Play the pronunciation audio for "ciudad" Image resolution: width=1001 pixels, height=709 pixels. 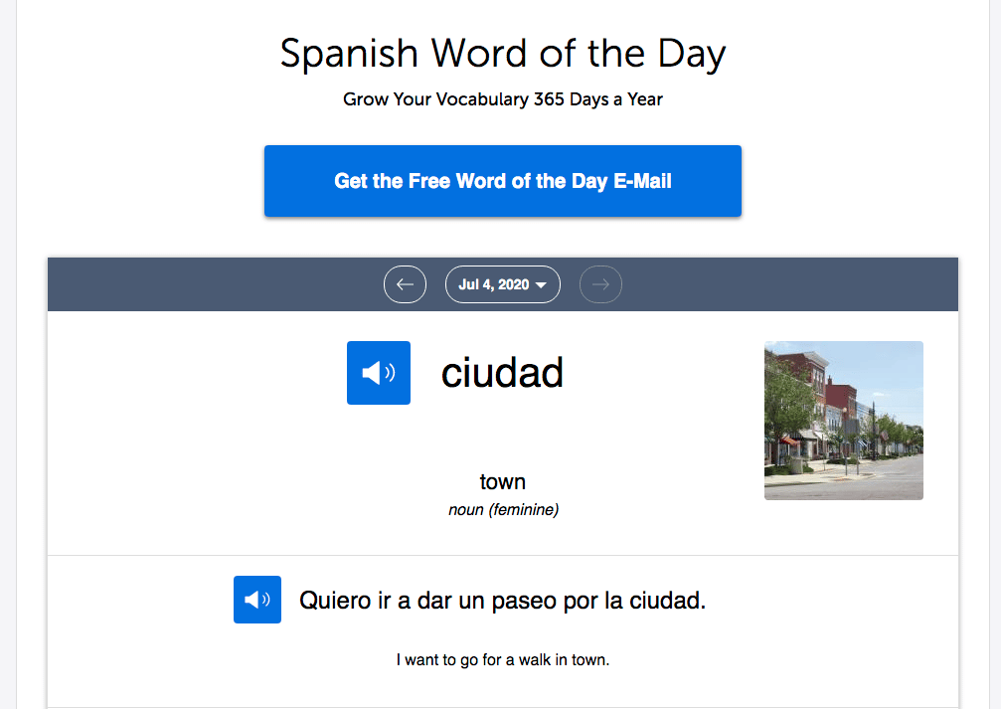(x=378, y=373)
